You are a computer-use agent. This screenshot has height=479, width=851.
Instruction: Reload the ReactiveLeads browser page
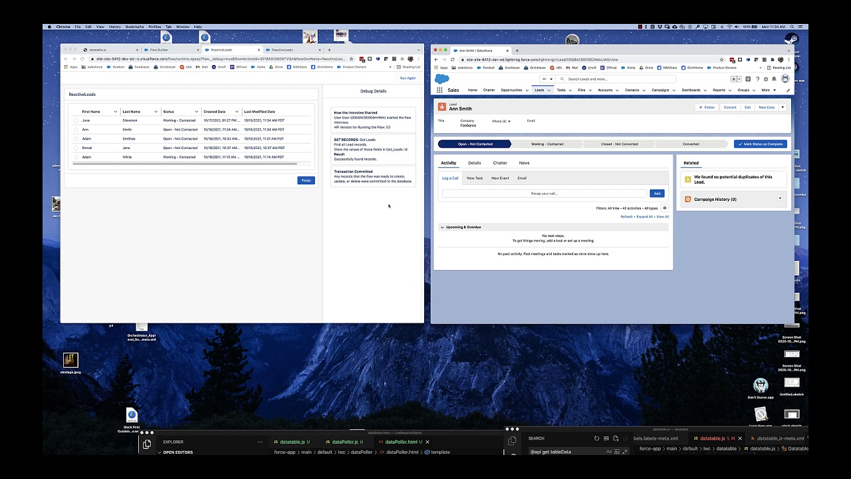point(82,59)
